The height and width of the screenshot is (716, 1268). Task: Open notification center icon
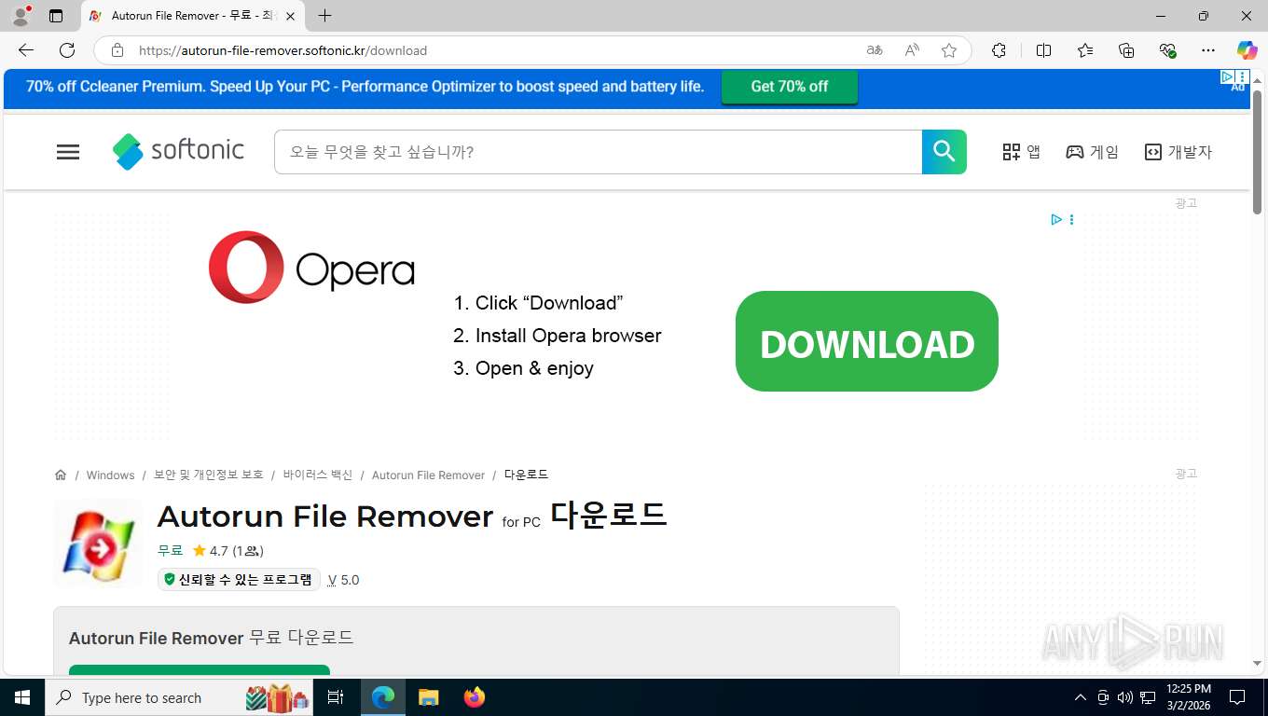(x=1237, y=697)
